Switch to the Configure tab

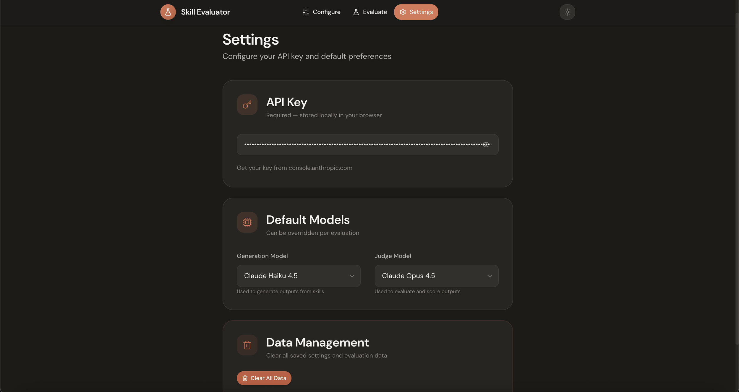(322, 12)
